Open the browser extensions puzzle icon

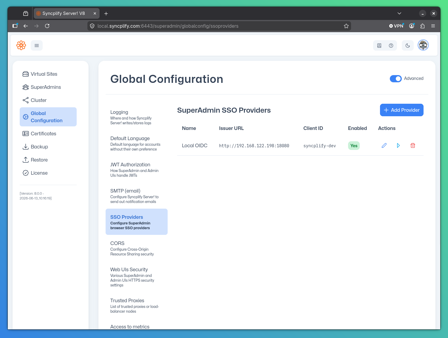point(422,26)
